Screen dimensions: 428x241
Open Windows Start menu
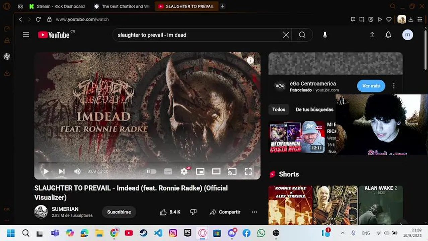11,233
